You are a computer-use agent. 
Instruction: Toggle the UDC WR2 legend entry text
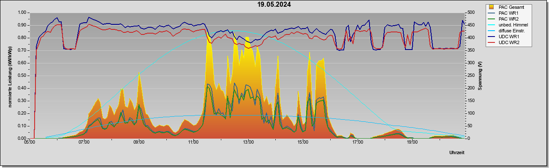pos(509,43)
